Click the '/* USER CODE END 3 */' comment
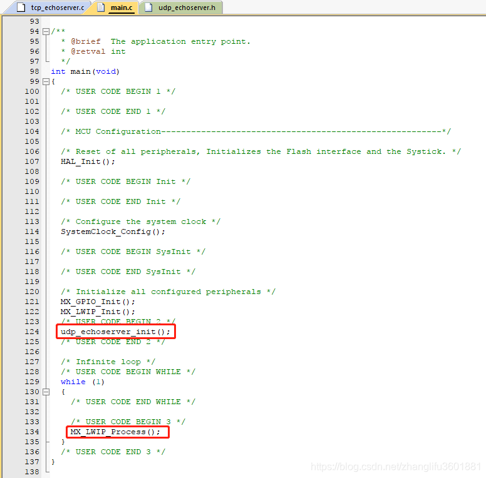The width and height of the screenshot is (486, 478). [x=113, y=452]
